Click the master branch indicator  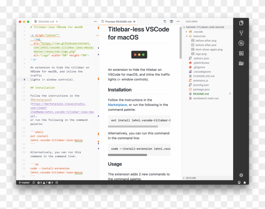point(24,183)
